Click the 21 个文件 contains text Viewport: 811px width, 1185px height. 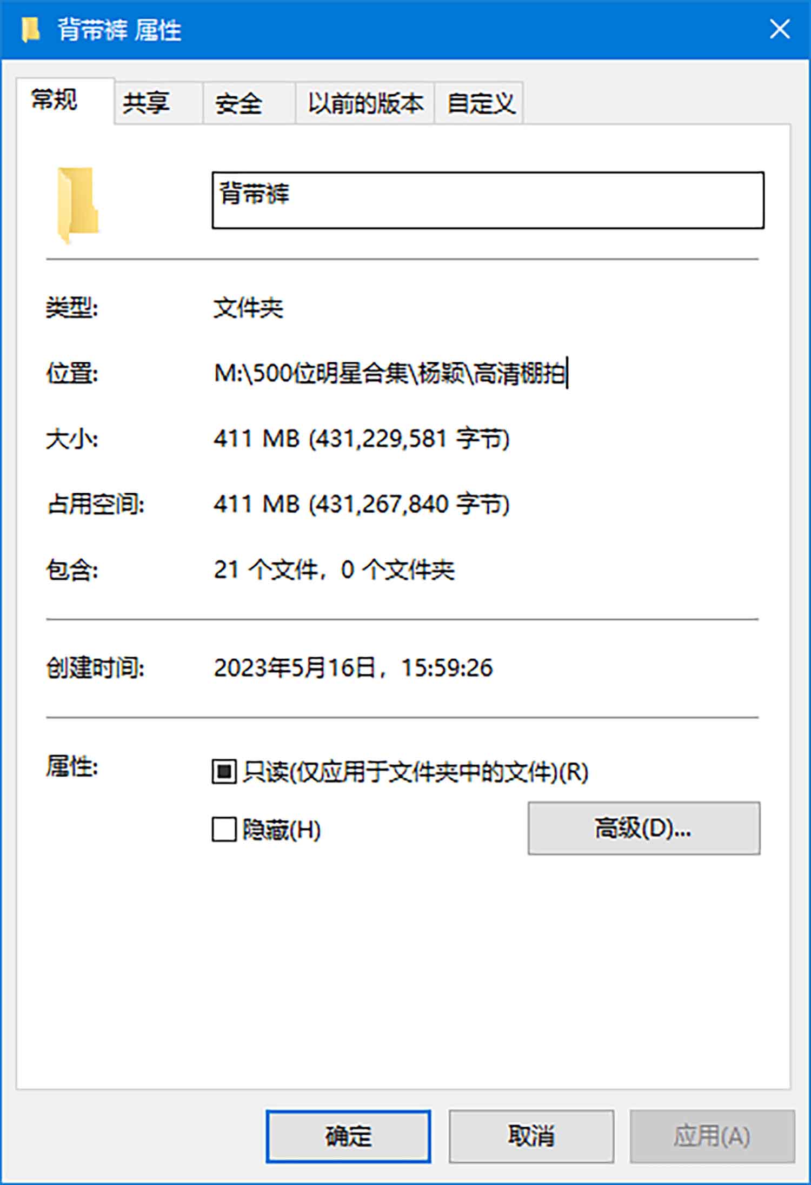tap(266, 570)
